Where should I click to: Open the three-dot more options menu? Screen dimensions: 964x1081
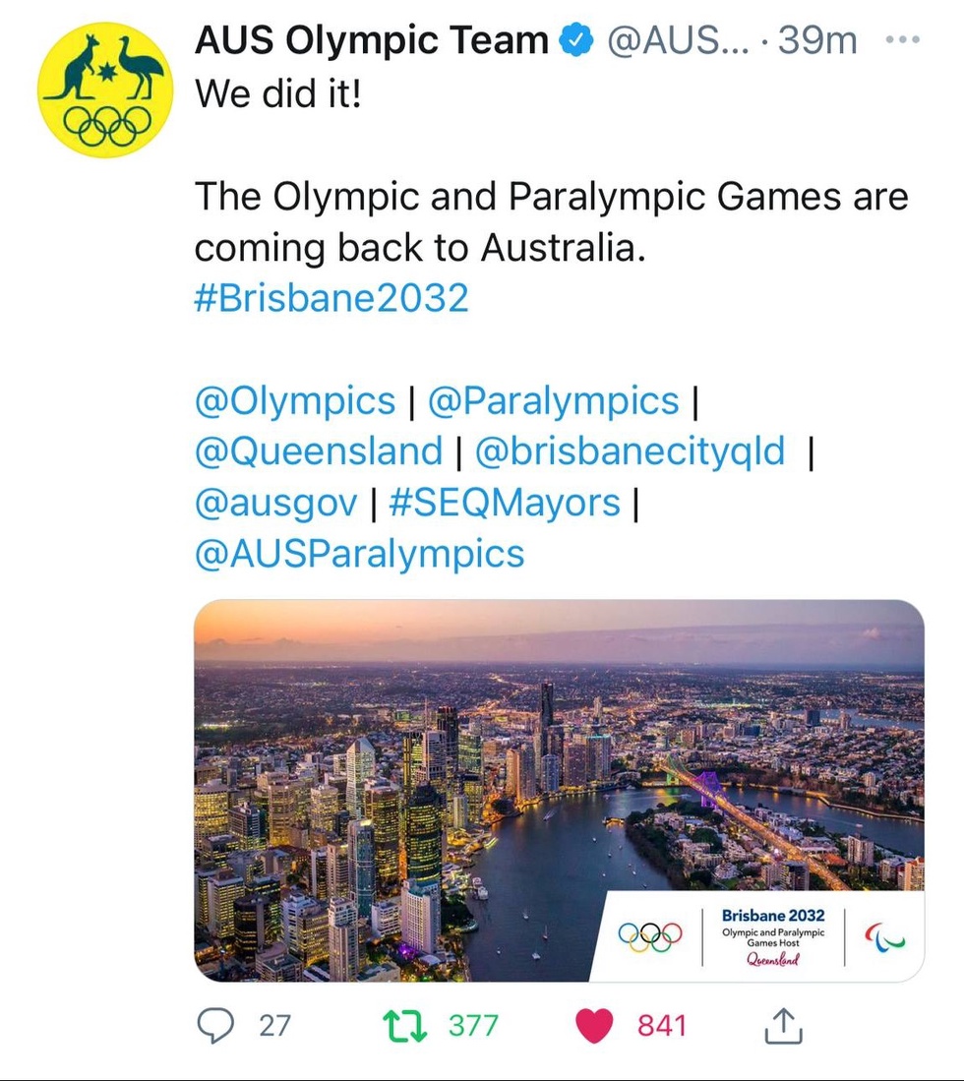903,40
